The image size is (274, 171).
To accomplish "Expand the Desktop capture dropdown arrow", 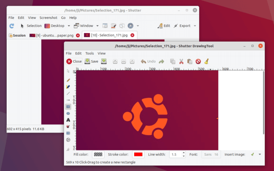I will point(69,26).
